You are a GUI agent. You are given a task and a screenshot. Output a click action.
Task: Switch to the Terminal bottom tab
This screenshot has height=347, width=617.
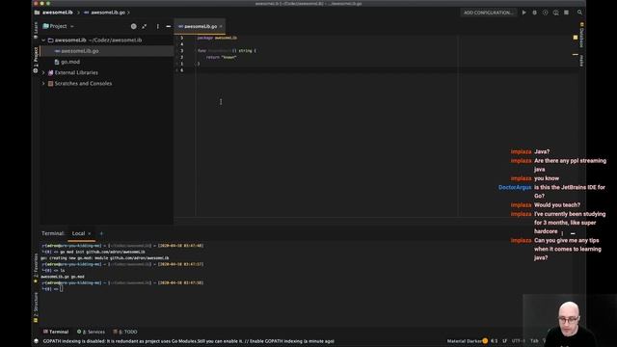coord(56,332)
